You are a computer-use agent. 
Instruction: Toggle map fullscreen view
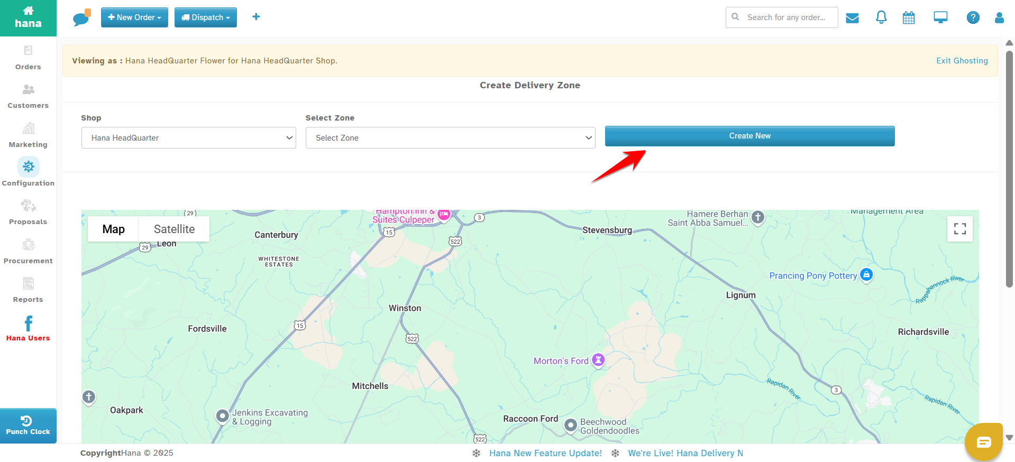[960, 229]
